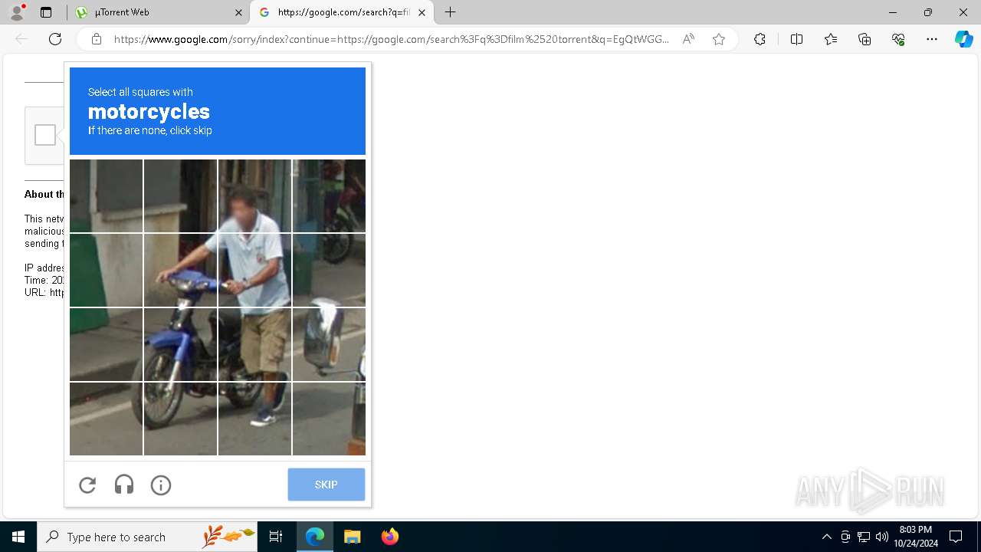The image size is (981, 552).
Task: Select the captcha tile showing man's blurred face
Action: [254, 195]
